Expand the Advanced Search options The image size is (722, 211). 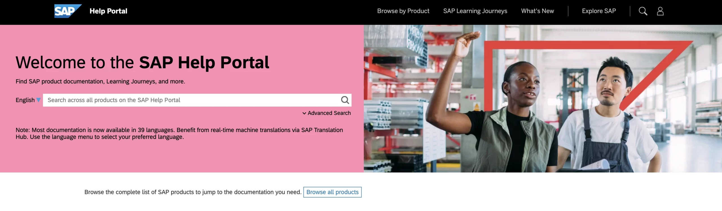click(x=327, y=113)
